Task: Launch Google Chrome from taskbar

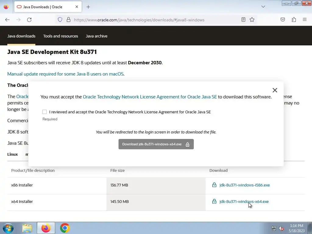Action: coord(65,228)
